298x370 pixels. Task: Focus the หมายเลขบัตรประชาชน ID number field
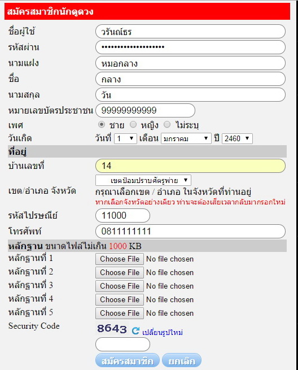(145, 110)
